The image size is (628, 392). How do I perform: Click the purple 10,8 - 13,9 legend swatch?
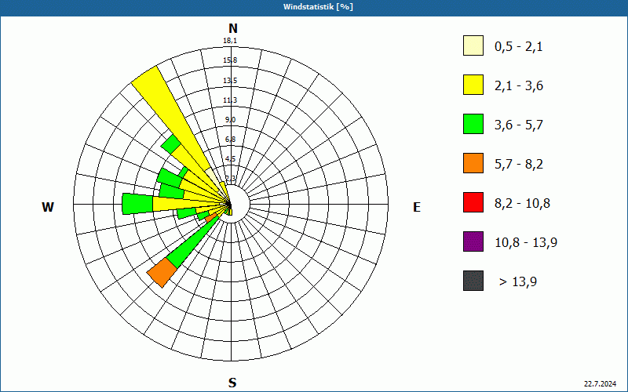click(x=473, y=241)
